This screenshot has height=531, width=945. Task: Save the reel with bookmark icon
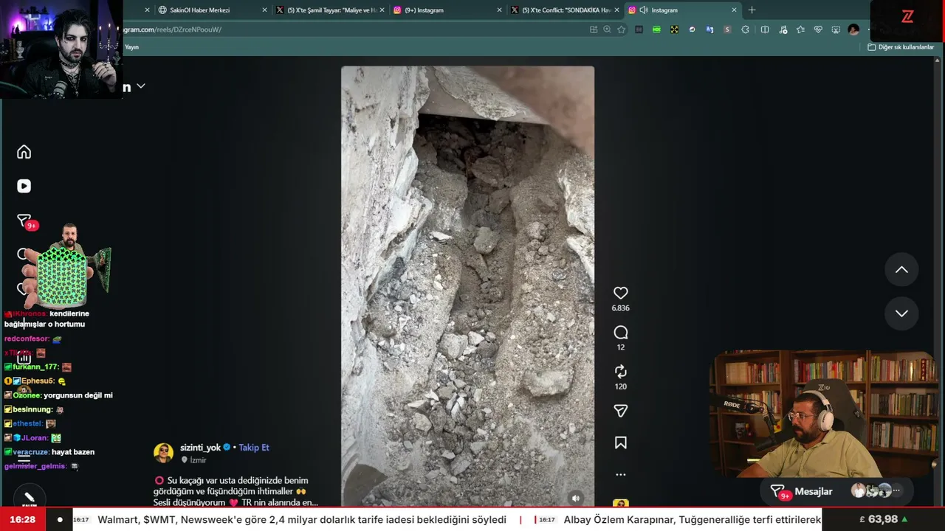[621, 442]
